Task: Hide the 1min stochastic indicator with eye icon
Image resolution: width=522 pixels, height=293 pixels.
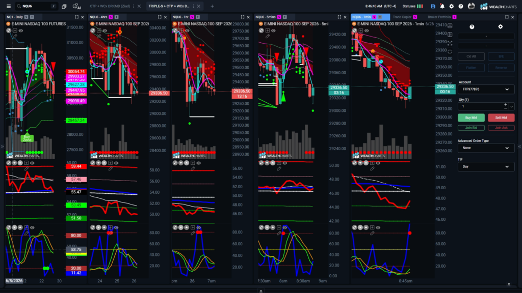Action: (378, 227)
